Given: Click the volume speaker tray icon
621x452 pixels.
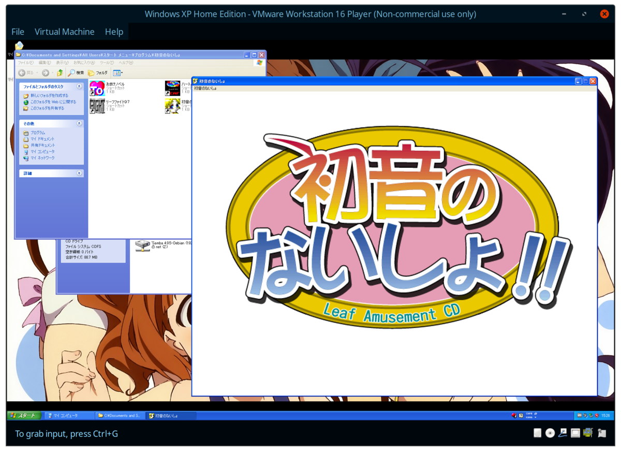Looking at the screenshot, I should pos(585,415).
